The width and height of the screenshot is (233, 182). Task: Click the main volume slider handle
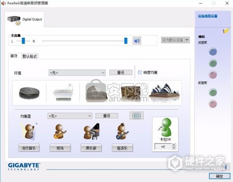coord(126,40)
